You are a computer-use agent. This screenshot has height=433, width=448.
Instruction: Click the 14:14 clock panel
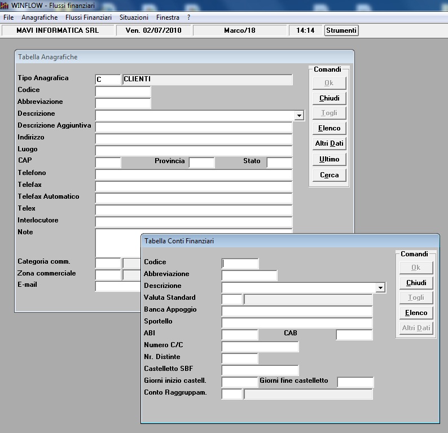[305, 30]
